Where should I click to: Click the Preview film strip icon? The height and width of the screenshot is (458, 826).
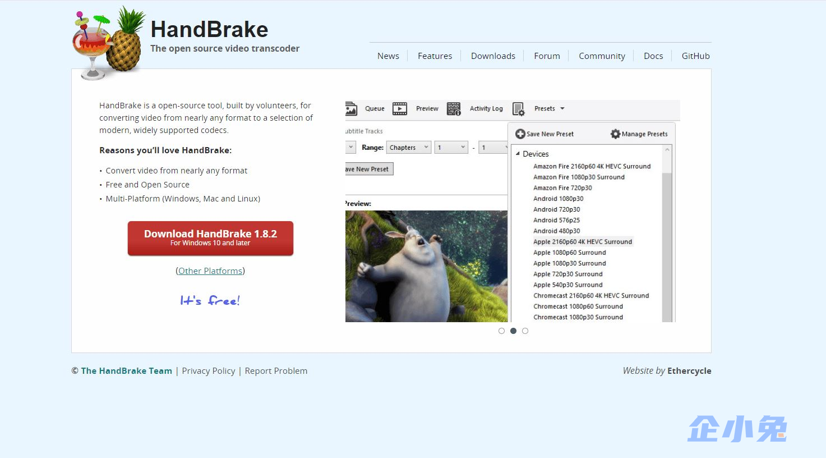(x=399, y=108)
